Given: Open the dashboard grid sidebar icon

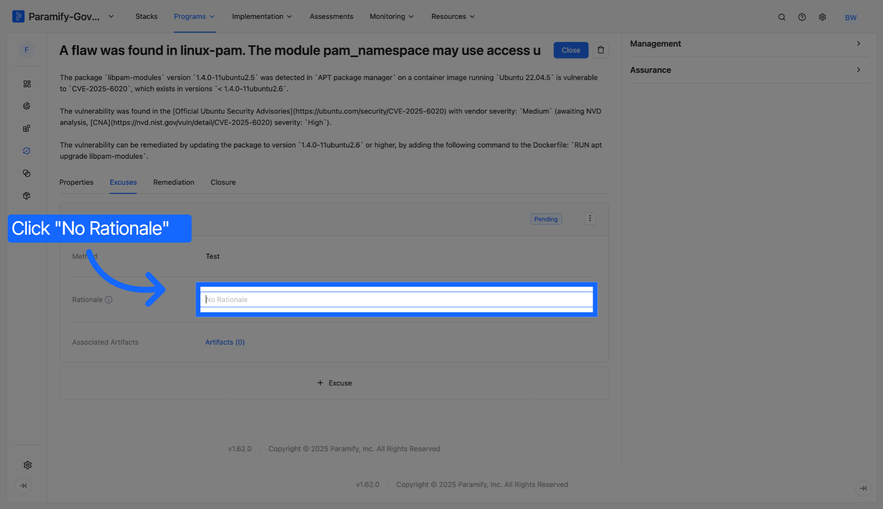Looking at the screenshot, I should 27,84.
